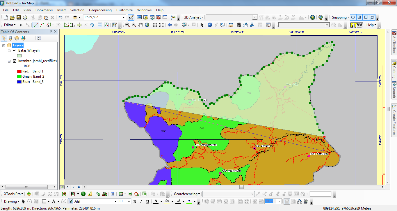Enable point snapping on the Snapping toolbar
This screenshot has width=397, height=211.
[353, 17]
